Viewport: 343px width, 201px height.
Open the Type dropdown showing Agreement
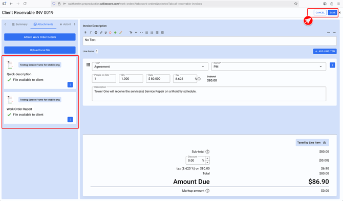(150, 66)
